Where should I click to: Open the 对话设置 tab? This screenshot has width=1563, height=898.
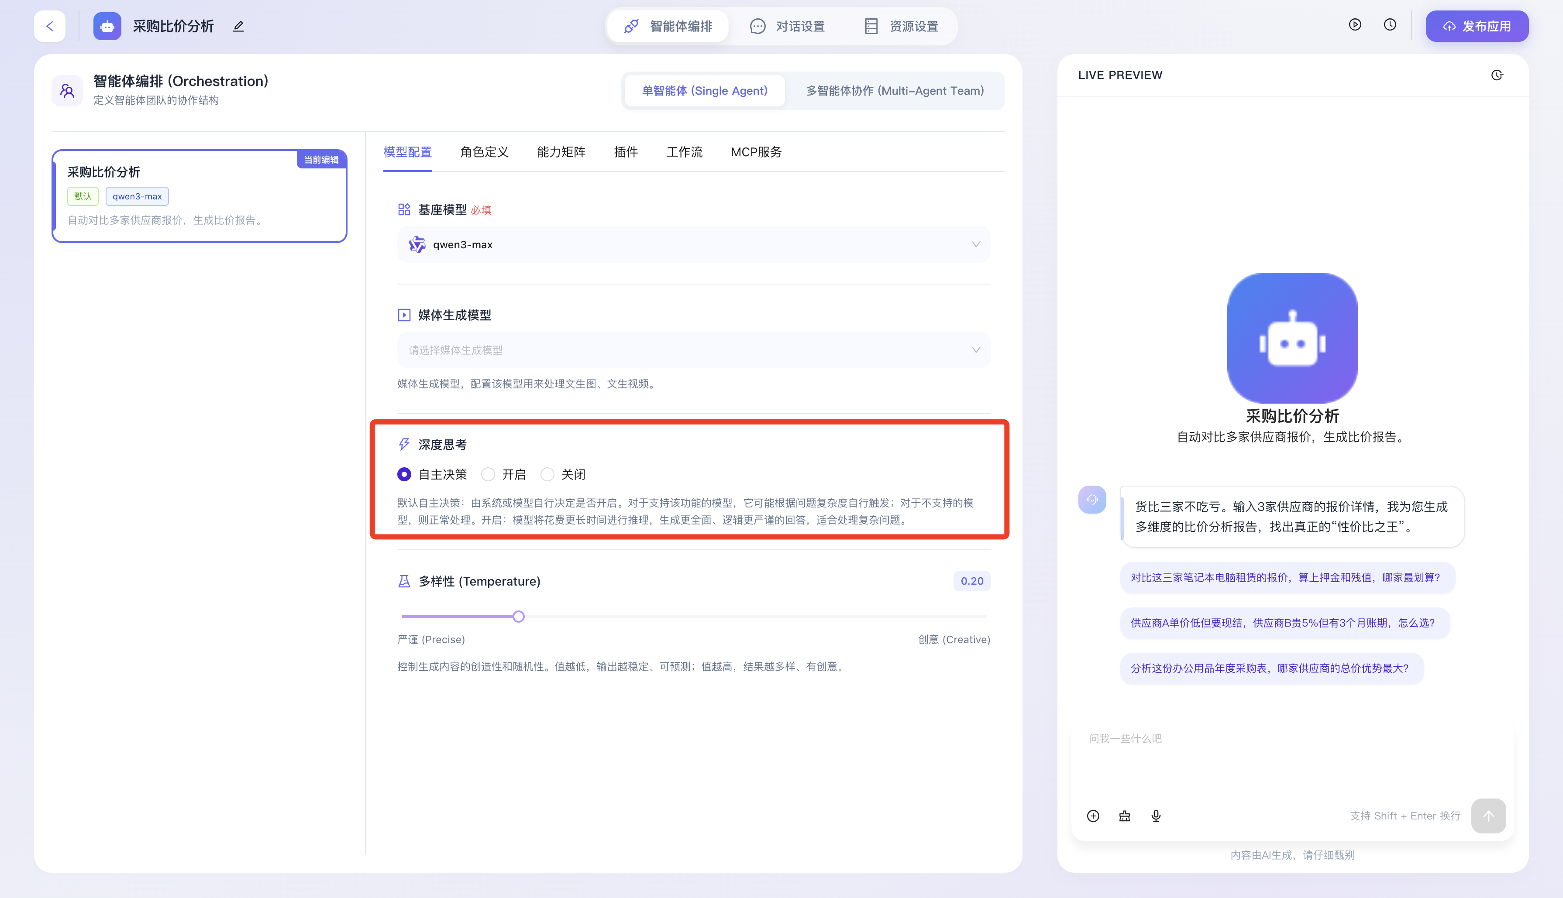(x=787, y=26)
